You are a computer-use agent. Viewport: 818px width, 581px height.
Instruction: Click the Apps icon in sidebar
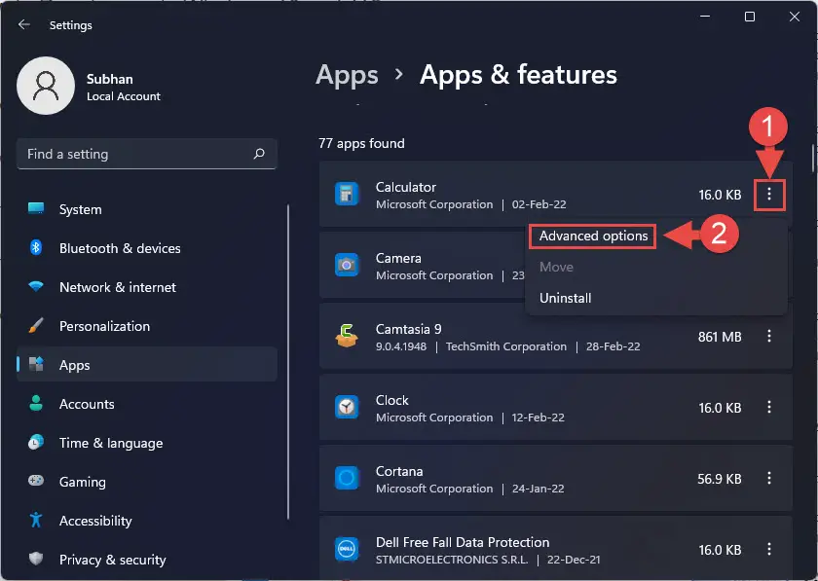click(36, 364)
